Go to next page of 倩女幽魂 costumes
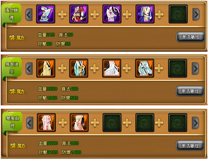208x159 pixels. (196, 15)
